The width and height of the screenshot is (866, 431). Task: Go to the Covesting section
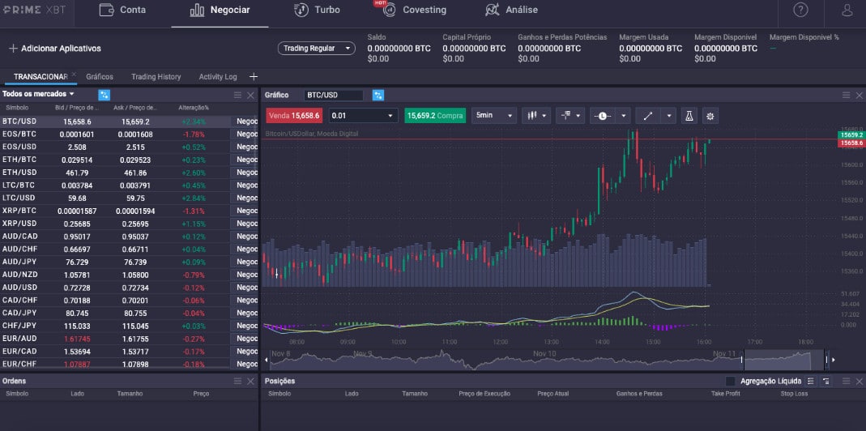pos(414,10)
